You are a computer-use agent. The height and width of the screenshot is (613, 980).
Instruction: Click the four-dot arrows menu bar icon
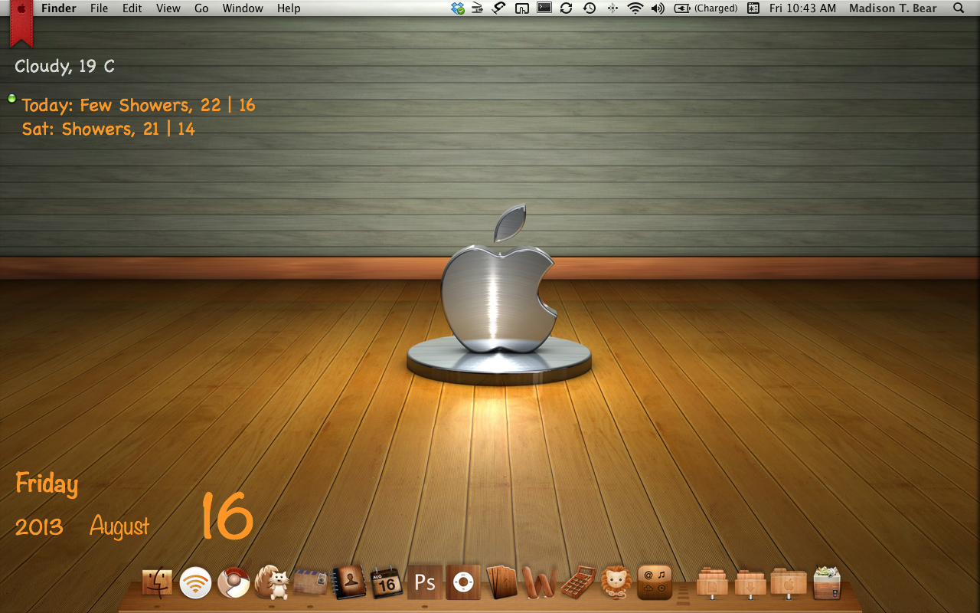[x=612, y=8]
